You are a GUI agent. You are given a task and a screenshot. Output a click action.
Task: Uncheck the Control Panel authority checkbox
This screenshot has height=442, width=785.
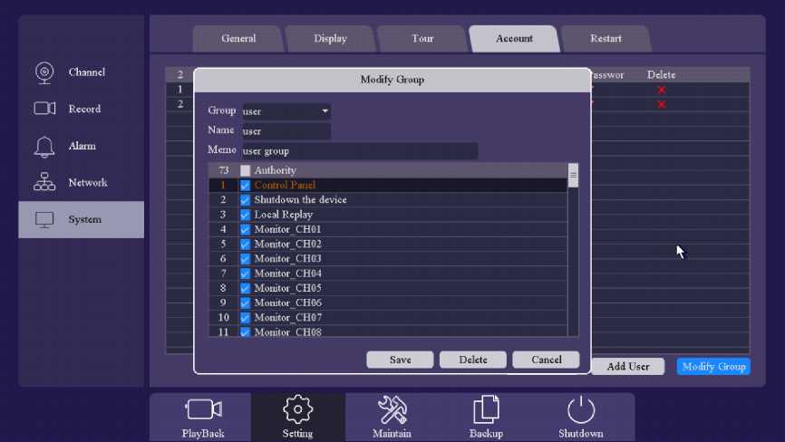coord(245,186)
